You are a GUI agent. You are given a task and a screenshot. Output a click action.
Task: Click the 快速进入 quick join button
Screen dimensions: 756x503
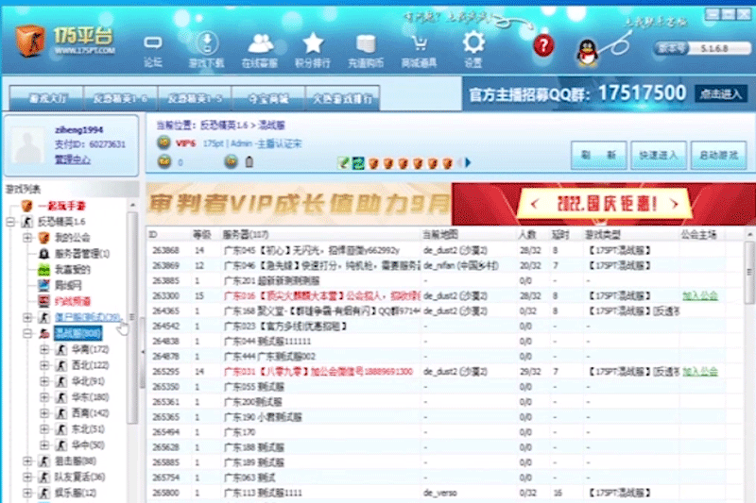coord(659,155)
